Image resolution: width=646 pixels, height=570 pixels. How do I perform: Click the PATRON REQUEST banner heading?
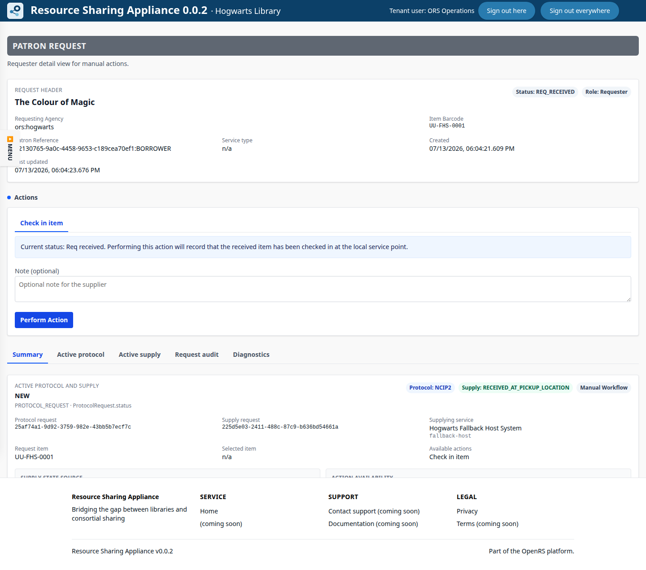(x=49, y=46)
